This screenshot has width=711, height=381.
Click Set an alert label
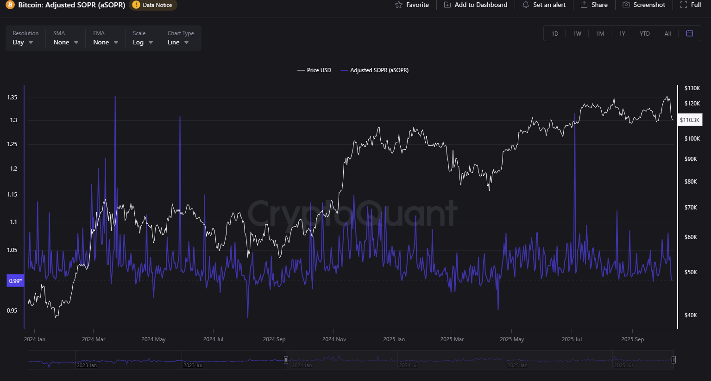[x=549, y=5]
